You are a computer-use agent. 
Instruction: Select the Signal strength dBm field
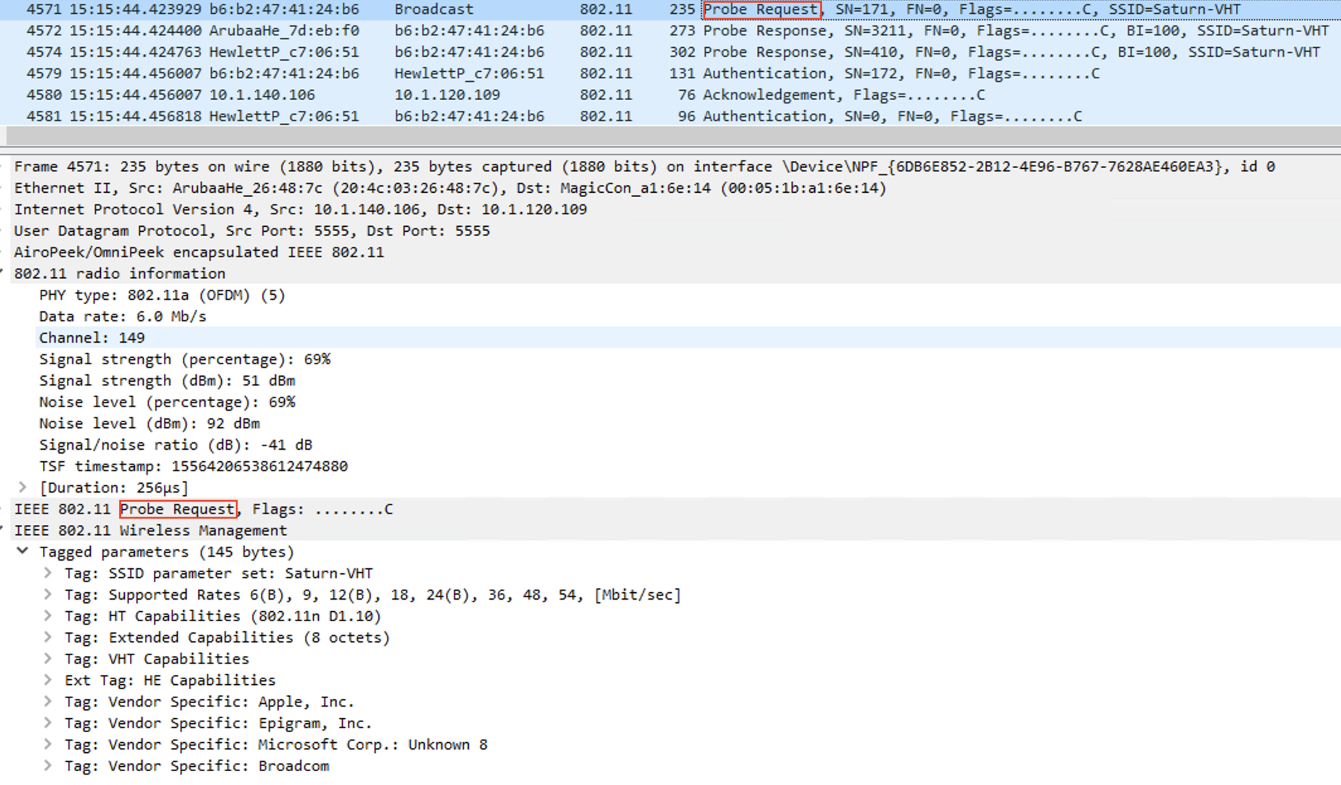pos(167,381)
